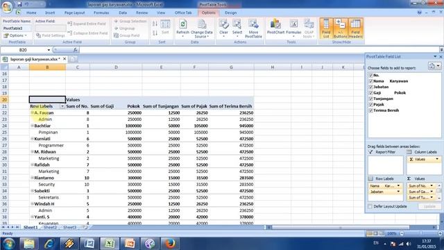444x250 pixels.
Task: Open Windows Explorer folder in taskbar
Action: (x=29, y=244)
